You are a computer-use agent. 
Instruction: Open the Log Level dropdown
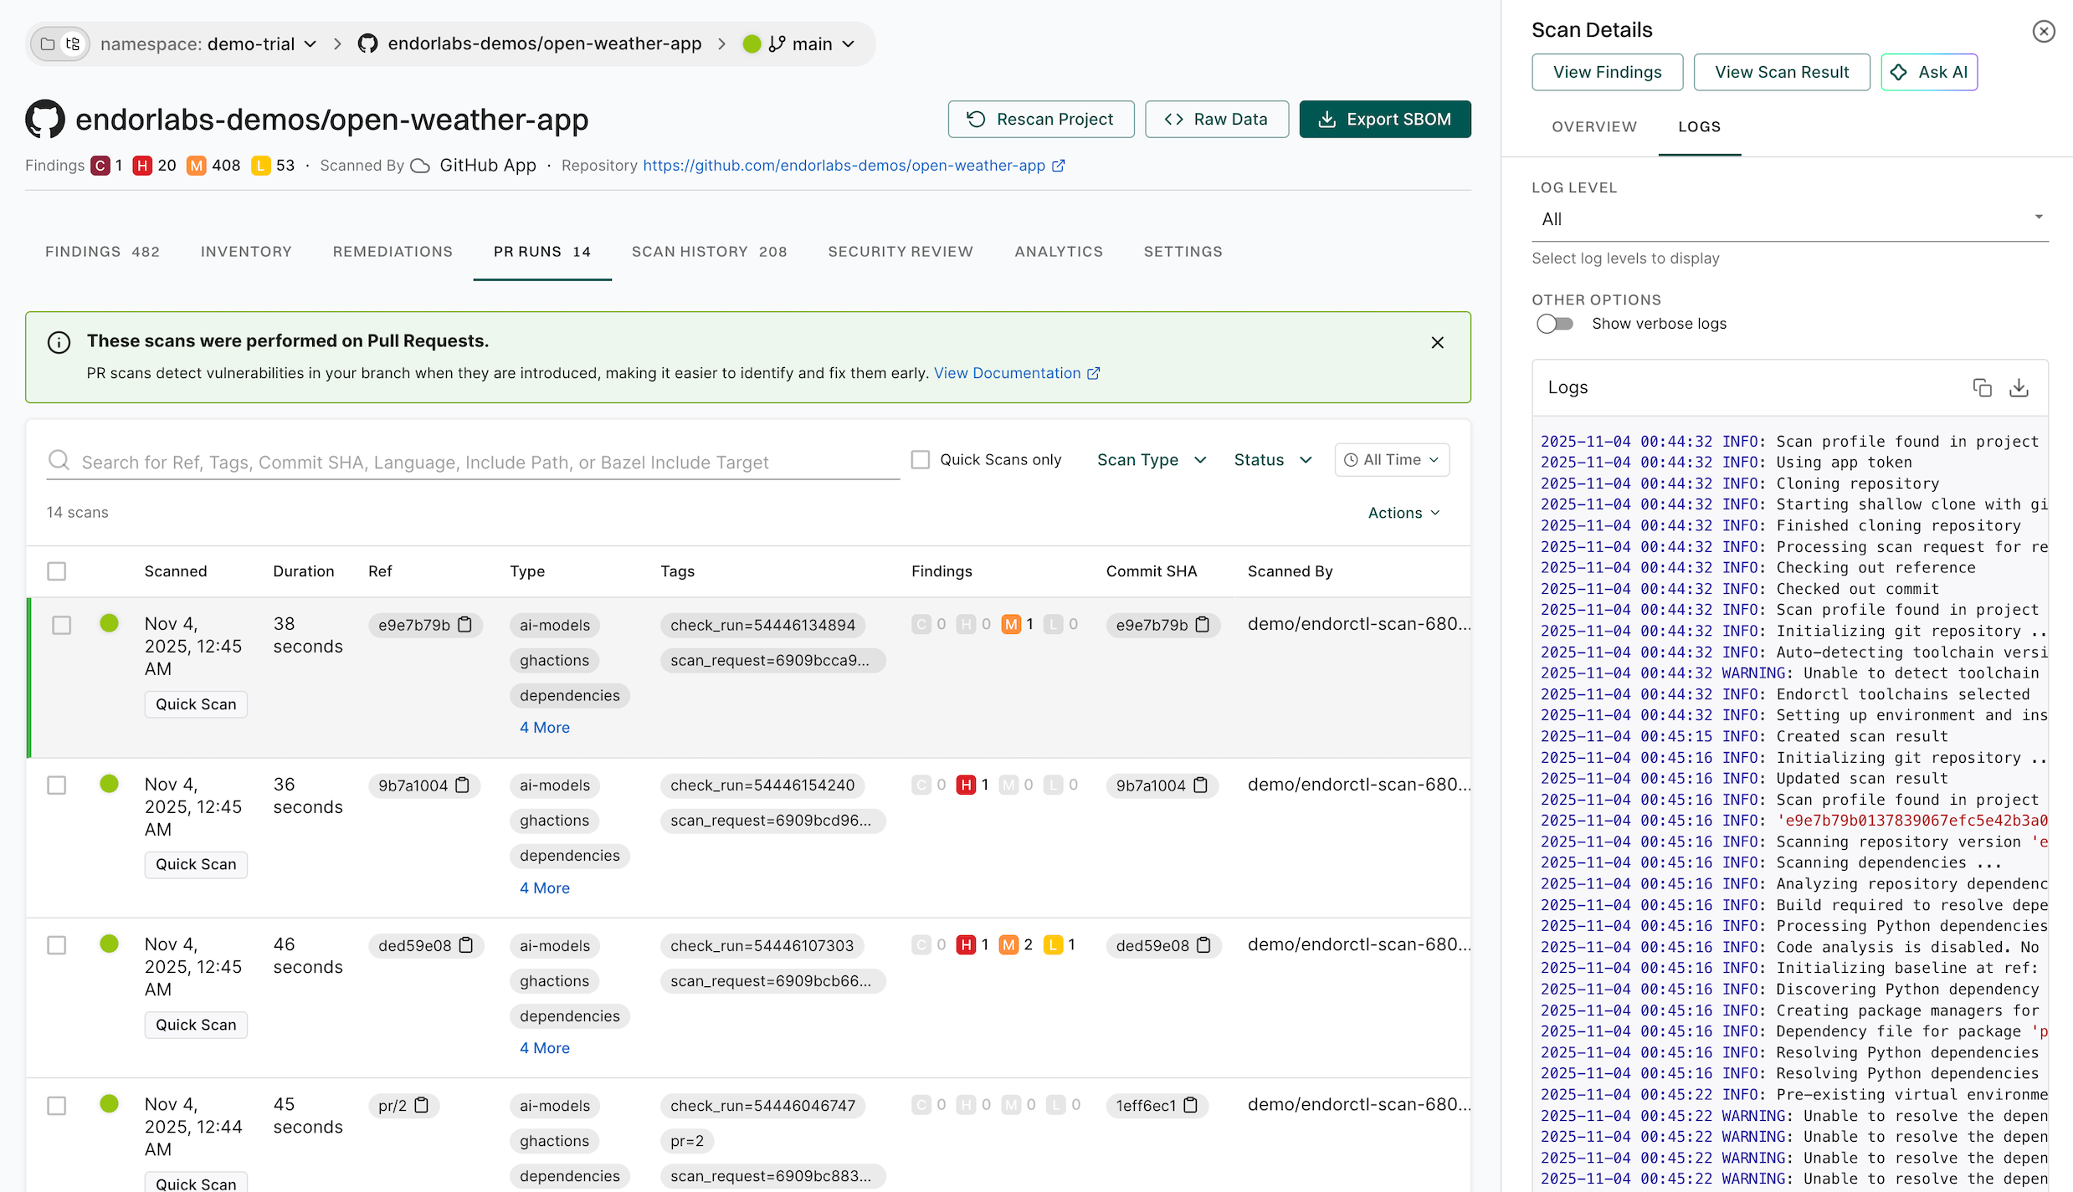coord(1789,219)
